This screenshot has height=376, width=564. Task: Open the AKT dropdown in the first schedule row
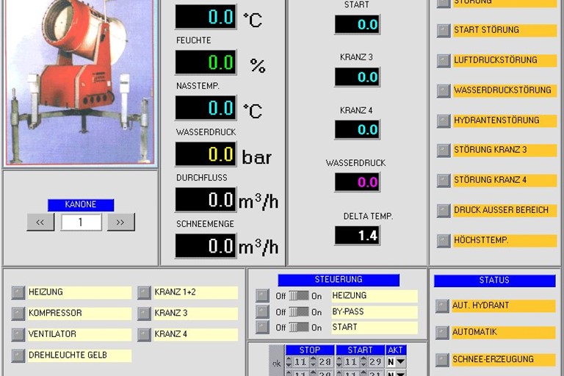point(400,362)
